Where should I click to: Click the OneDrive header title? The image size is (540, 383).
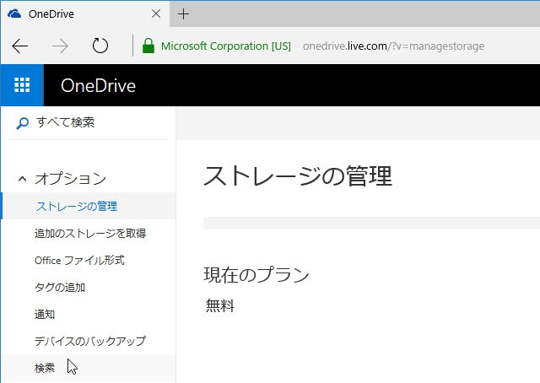pos(98,85)
